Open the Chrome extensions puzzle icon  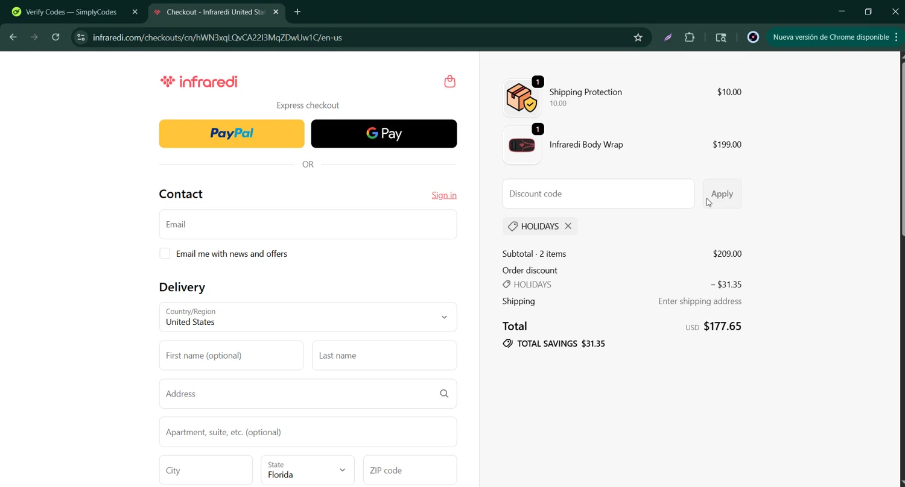tap(690, 37)
